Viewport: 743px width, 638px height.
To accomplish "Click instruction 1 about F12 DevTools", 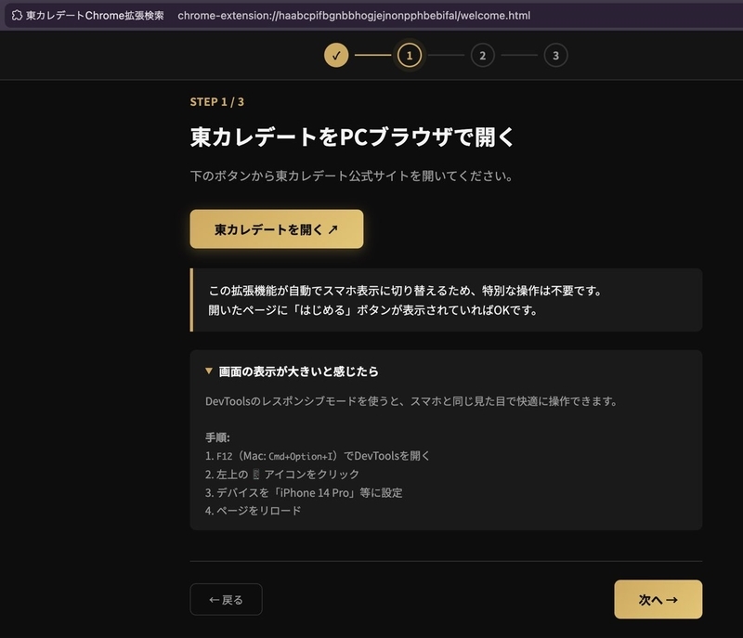I will [x=318, y=456].
